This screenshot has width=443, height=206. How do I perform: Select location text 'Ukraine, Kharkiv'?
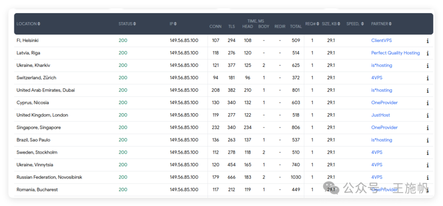(x=33, y=65)
